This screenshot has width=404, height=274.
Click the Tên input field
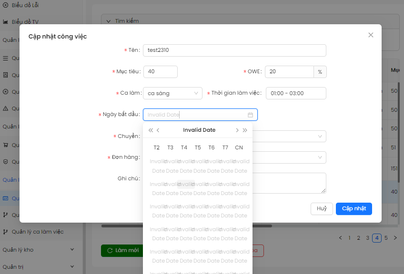tap(234, 50)
